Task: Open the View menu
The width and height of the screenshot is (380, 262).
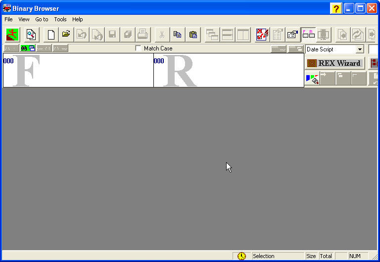Action: [x=24, y=19]
